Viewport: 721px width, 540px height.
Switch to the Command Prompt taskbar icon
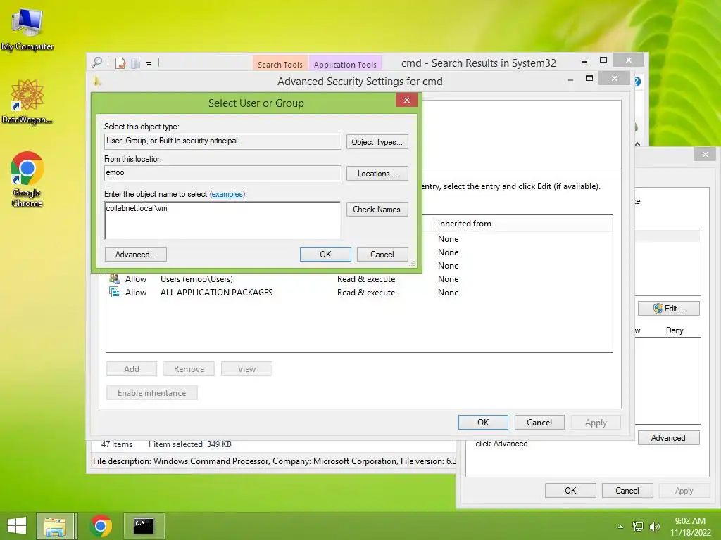(x=144, y=526)
